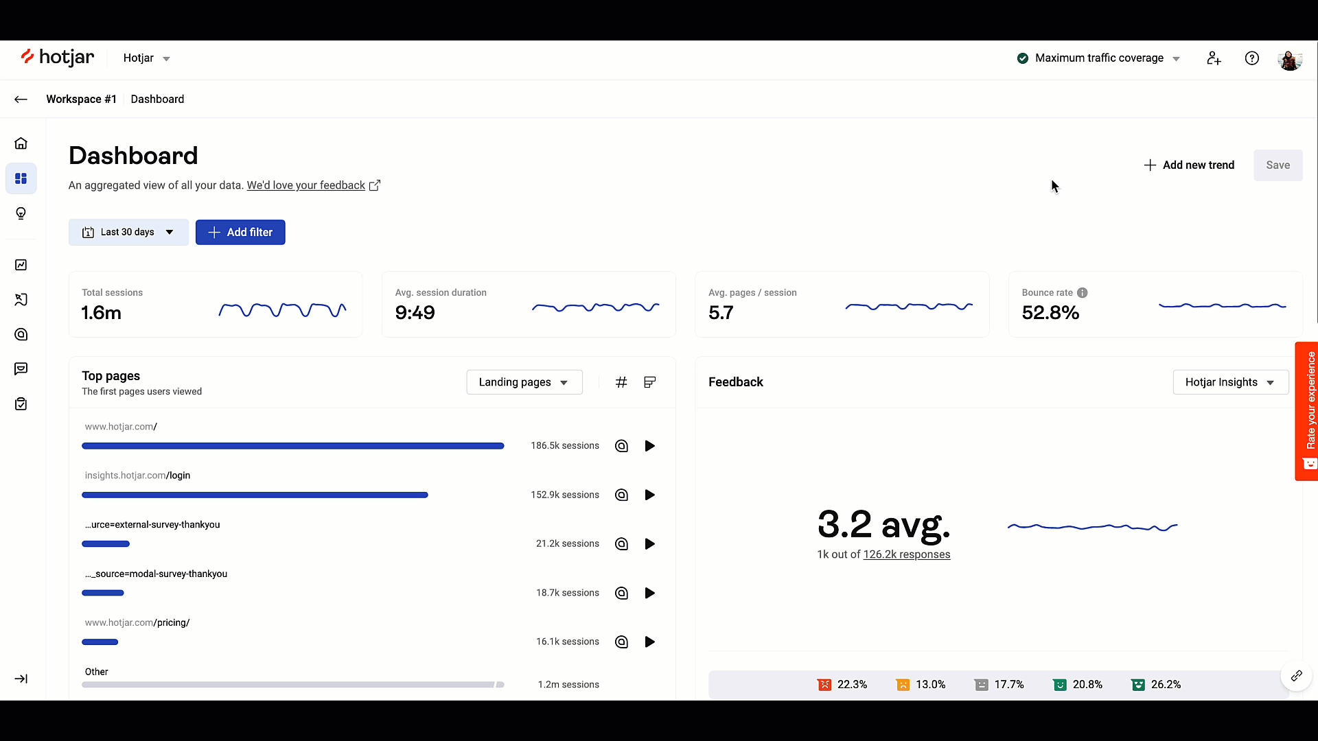Open the Highlights lightbulb sidebar icon
Screen dimensions: 1318x741
click(21, 213)
